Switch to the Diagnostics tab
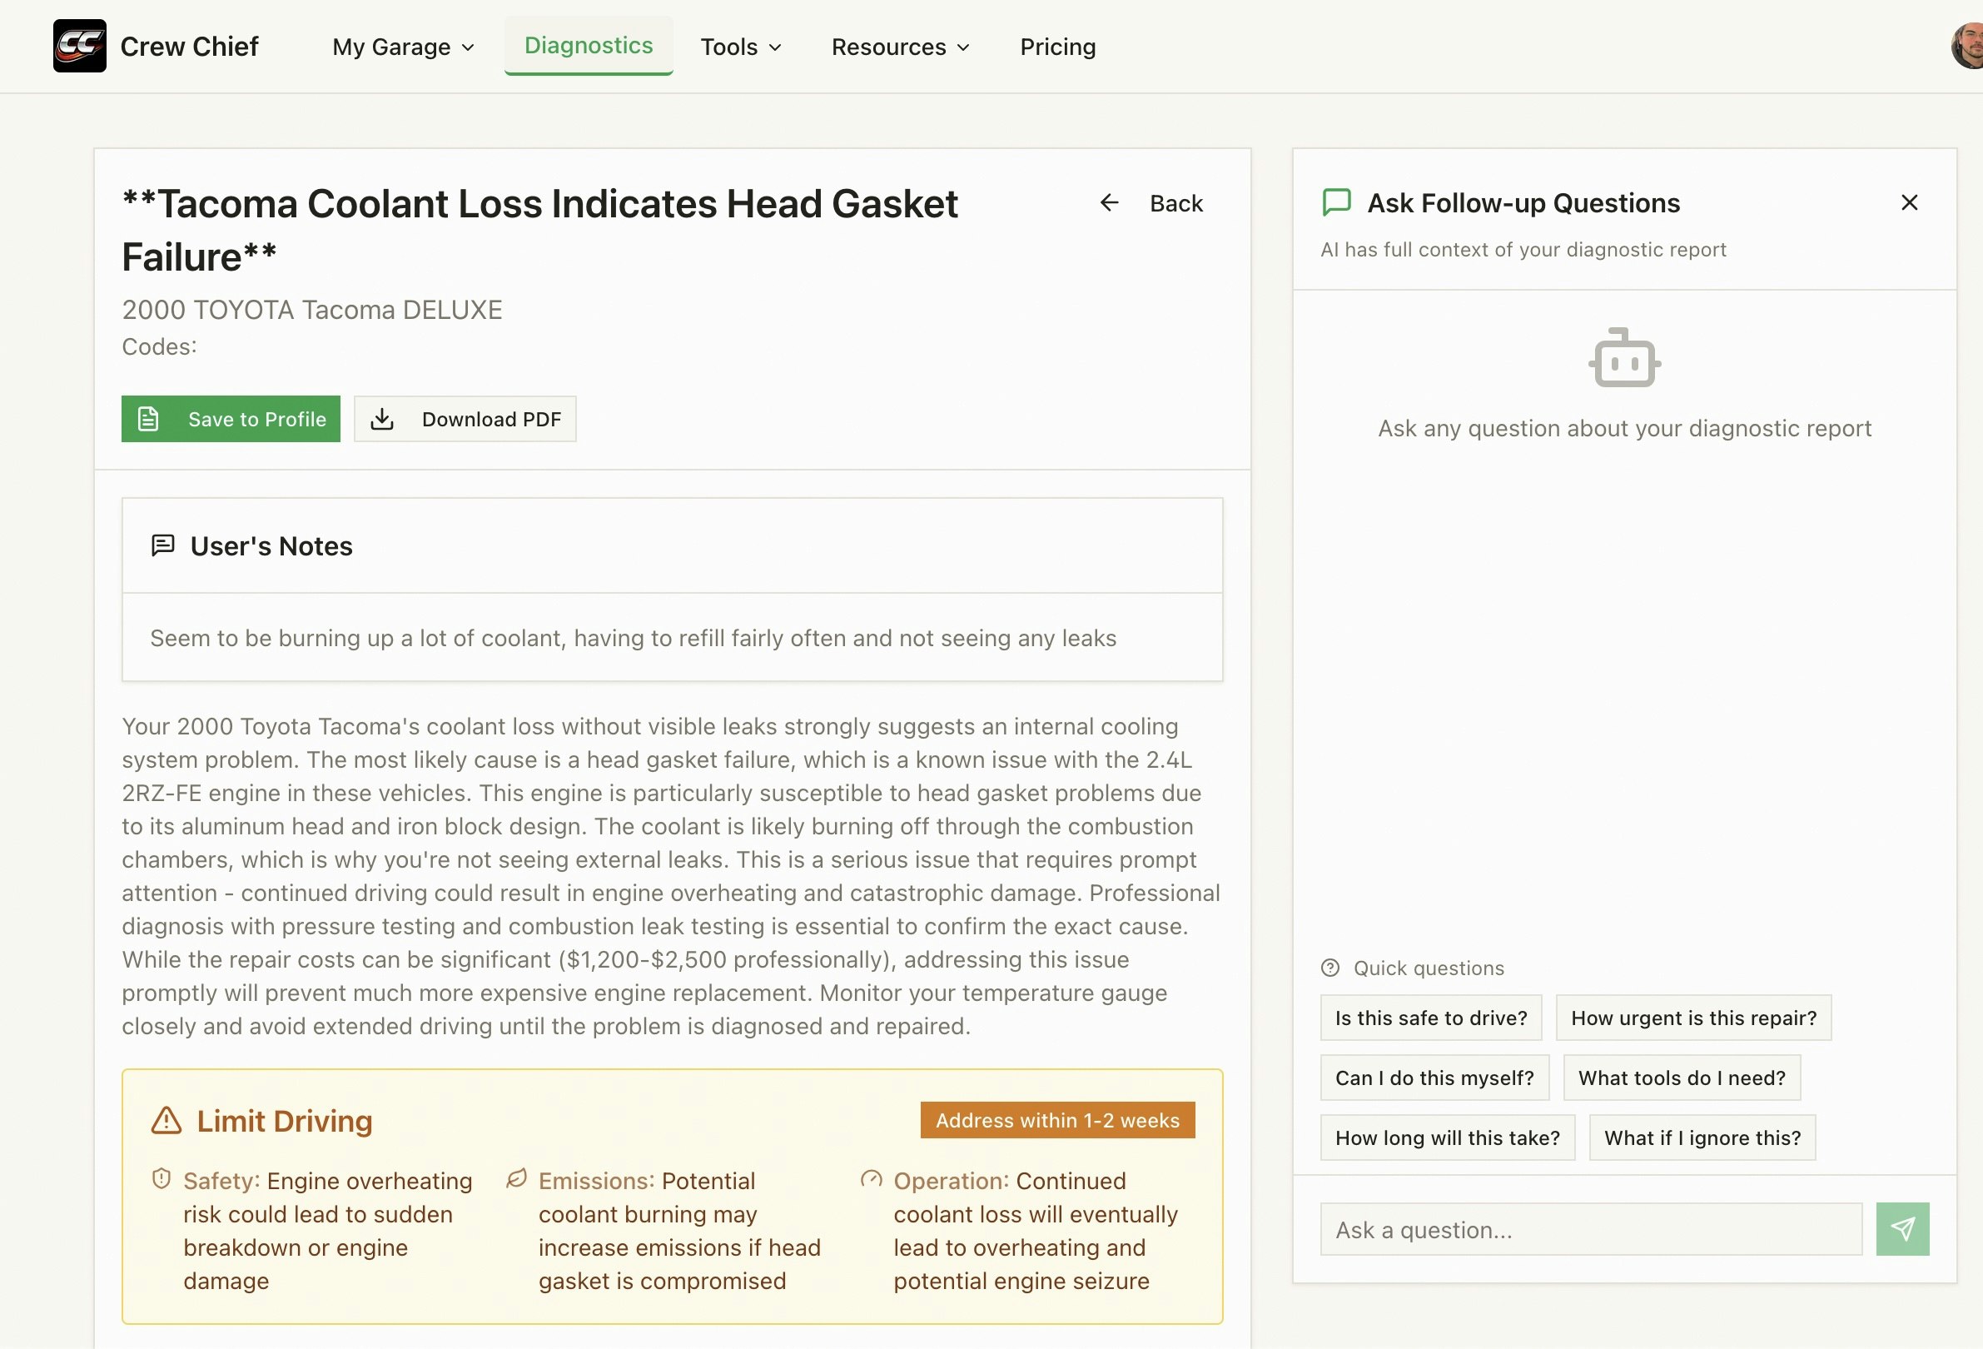Screen dimensions: 1983x1349 [x=588, y=45]
